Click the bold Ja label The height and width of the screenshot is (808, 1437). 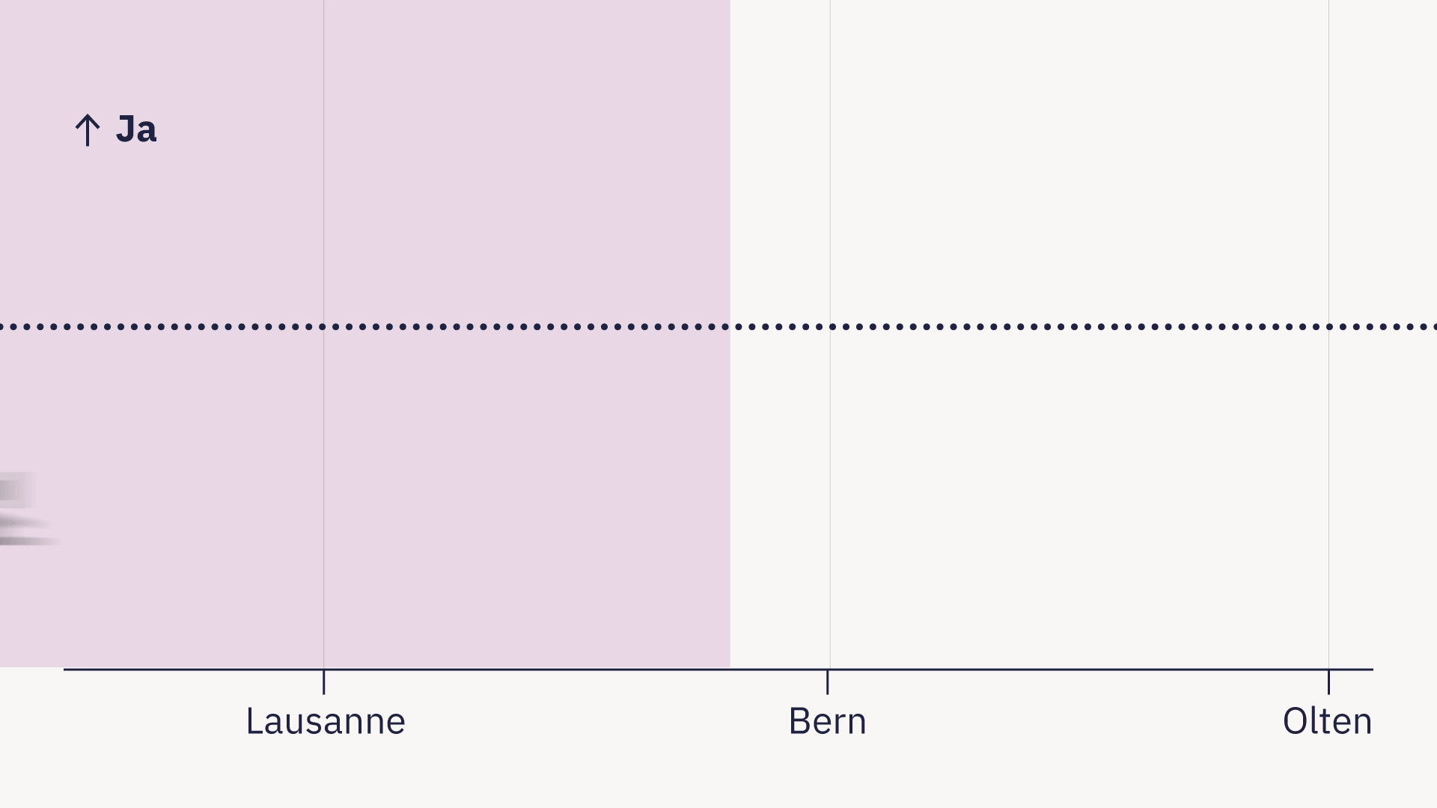pos(136,129)
